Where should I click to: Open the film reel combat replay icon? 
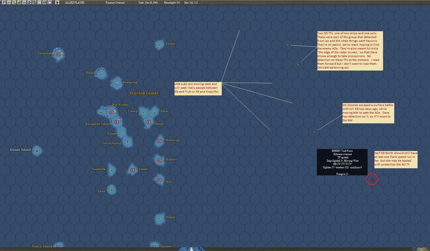(35, 3)
